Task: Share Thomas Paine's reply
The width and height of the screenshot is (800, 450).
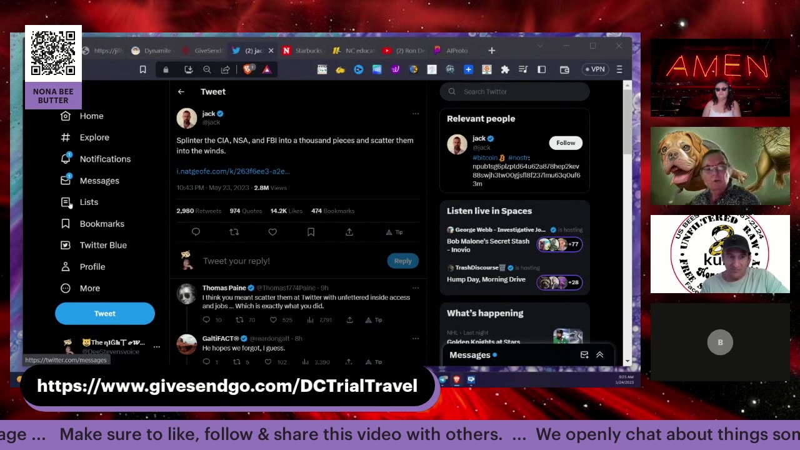Action: pos(349,320)
